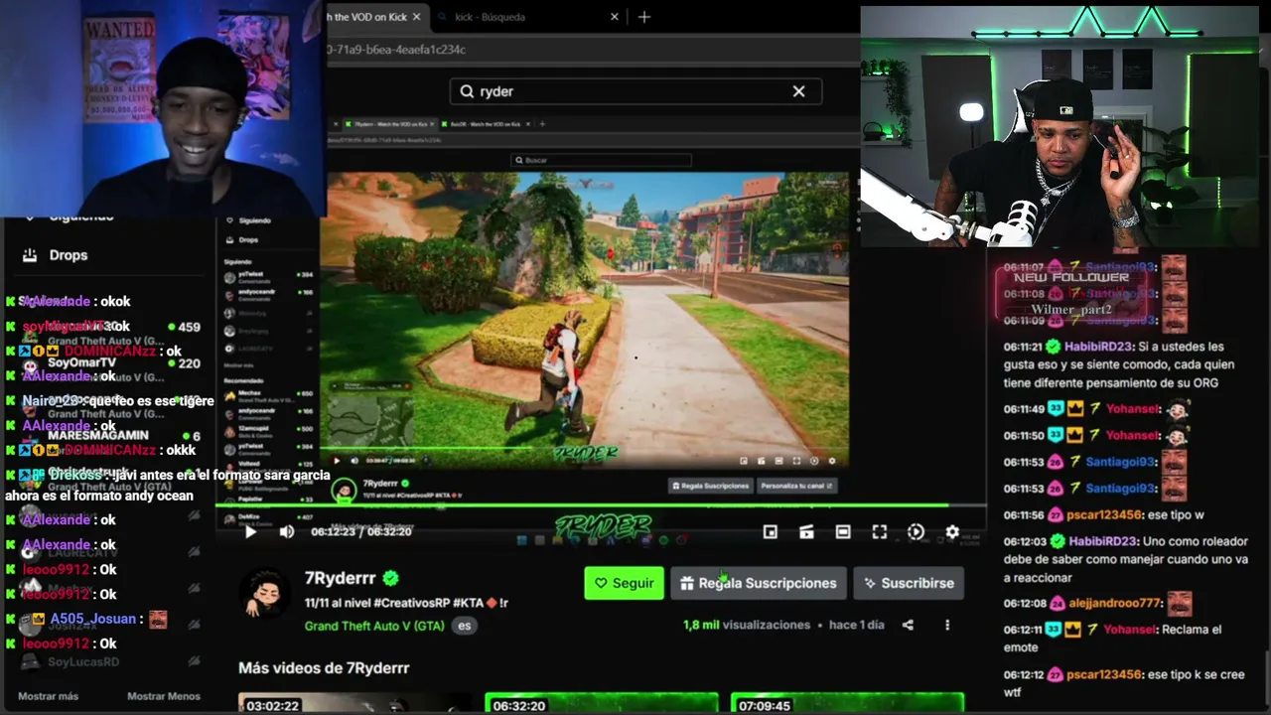Click the 7Ryderrr channel name
The width and height of the screenshot is (1271, 715).
coord(340,578)
